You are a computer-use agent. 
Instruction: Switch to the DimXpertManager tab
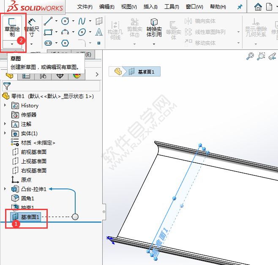pyautogui.click(x=60, y=76)
